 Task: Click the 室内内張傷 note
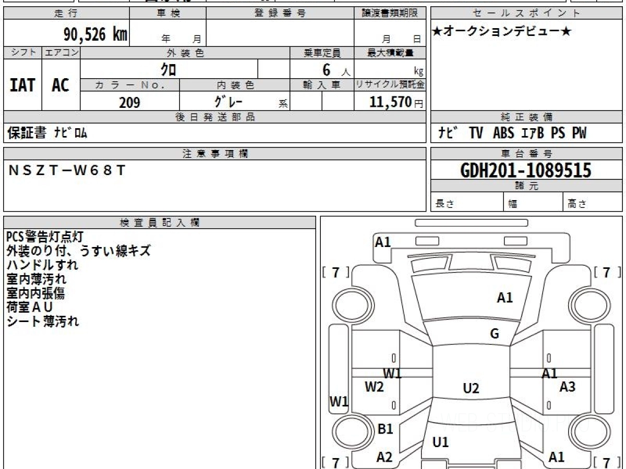click(36, 293)
